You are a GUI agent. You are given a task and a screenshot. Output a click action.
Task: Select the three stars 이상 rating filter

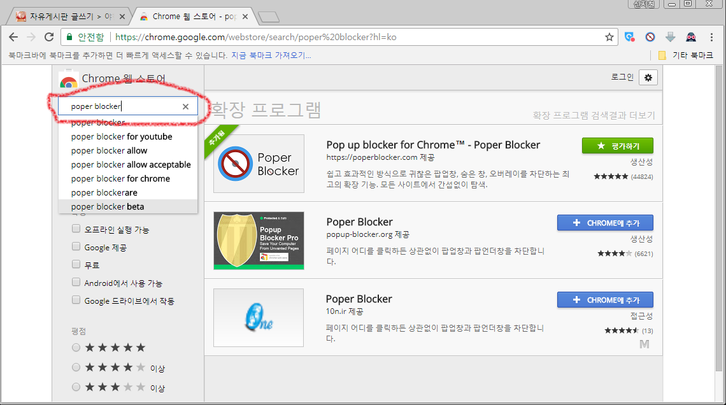click(x=76, y=387)
